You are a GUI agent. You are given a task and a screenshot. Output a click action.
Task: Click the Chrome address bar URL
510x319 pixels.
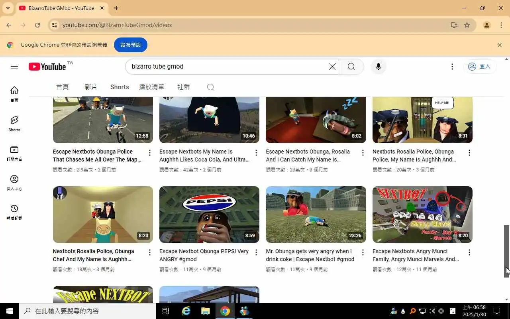(x=117, y=25)
